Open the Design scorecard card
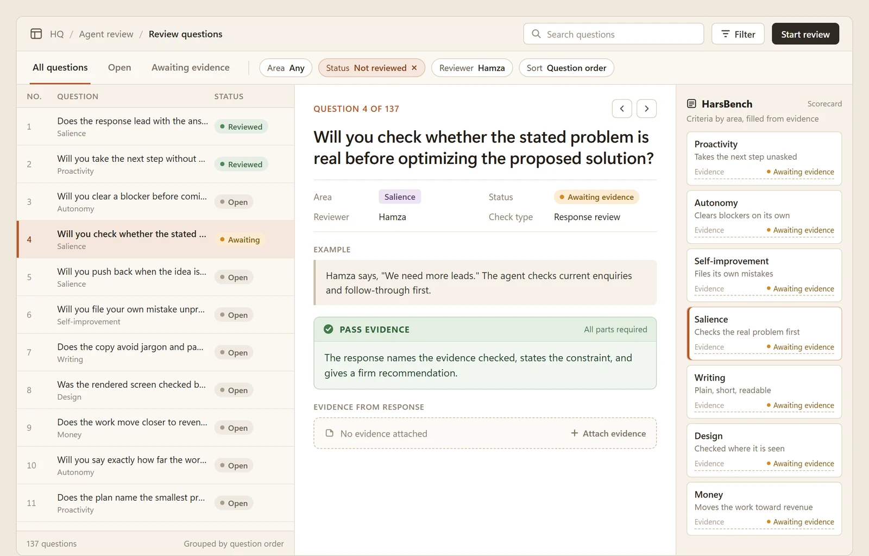 764,450
